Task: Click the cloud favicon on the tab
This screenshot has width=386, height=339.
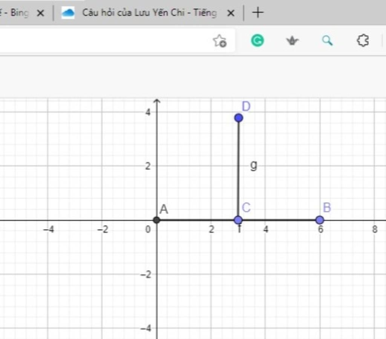Action: pos(68,12)
